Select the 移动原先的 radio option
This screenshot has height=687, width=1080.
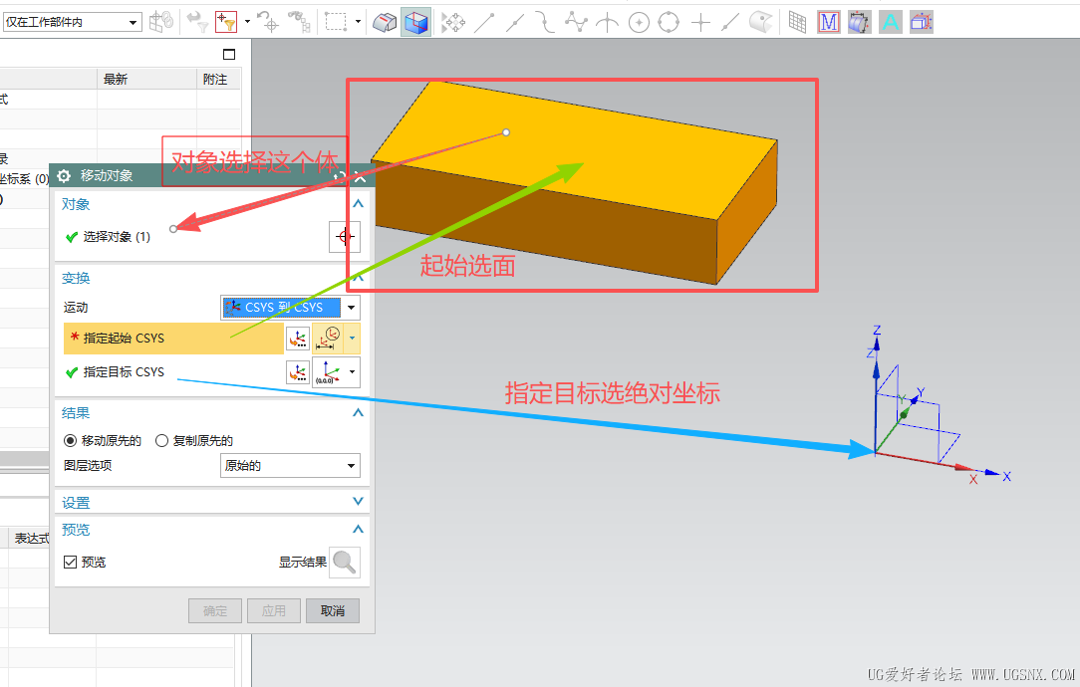tap(70, 440)
